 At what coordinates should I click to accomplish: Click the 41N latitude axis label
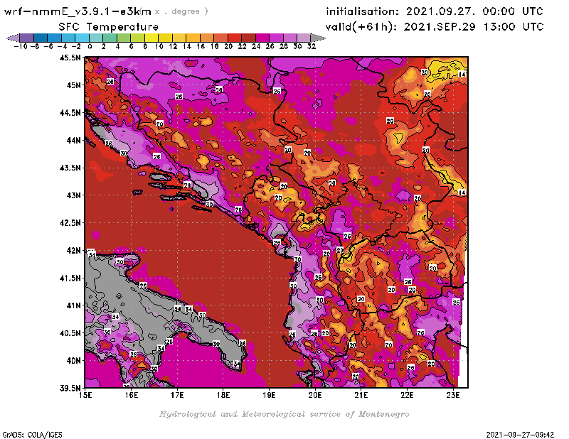tap(74, 305)
